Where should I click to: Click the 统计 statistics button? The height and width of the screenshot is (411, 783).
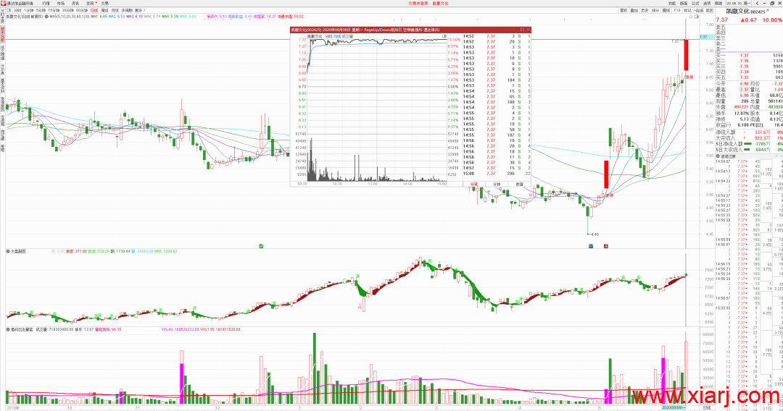pyautogui.click(x=655, y=10)
